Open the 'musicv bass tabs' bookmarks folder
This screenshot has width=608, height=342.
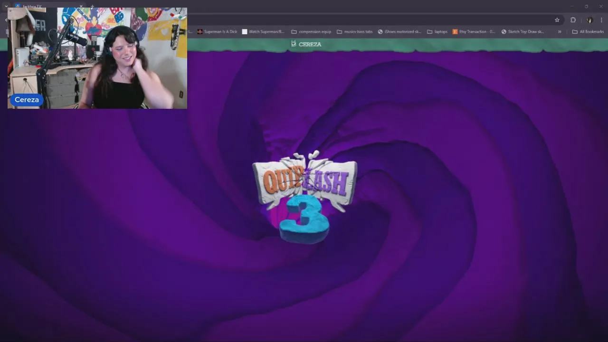coord(354,32)
